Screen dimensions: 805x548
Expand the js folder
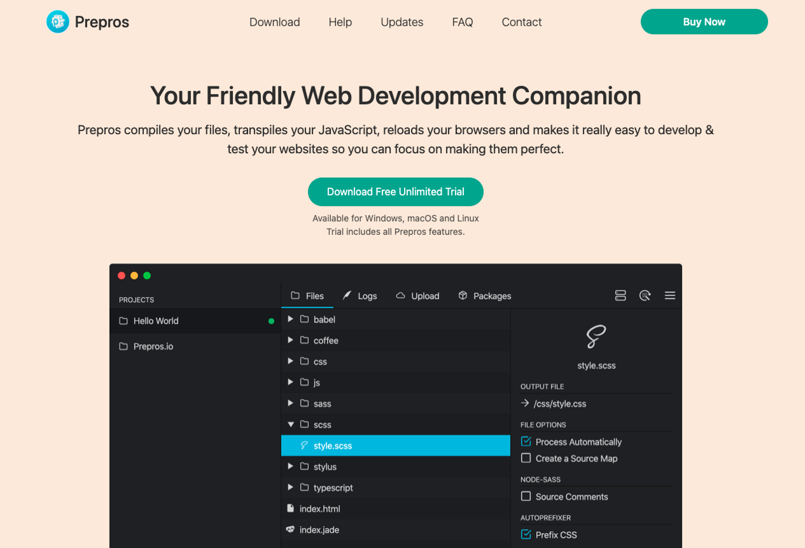[x=290, y=382]
